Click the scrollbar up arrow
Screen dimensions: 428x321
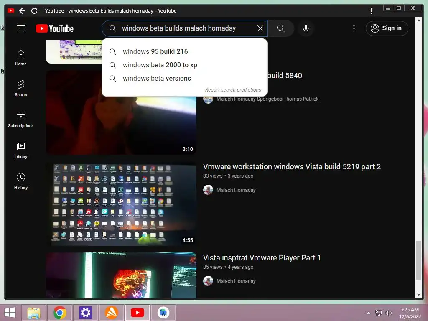click(x=418, y=20)
